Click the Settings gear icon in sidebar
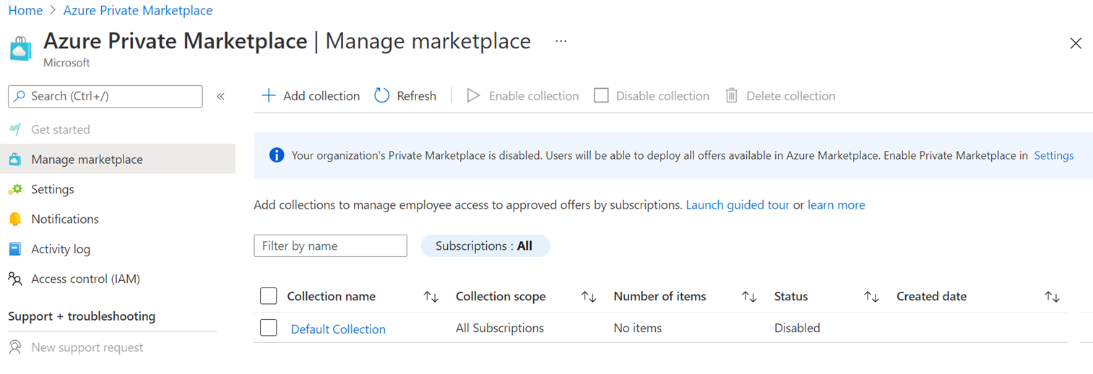Screen dimensions: 1093x374 [15, 189]
